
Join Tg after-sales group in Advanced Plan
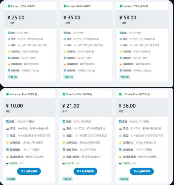coord(29,171)
